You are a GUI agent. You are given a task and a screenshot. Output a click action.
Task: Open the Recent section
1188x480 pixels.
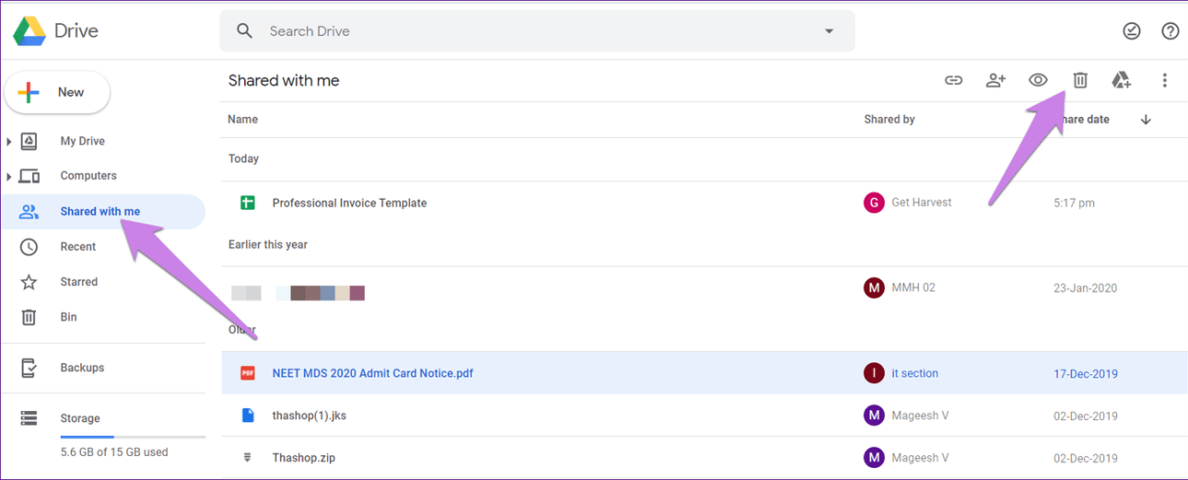(77, 246)
